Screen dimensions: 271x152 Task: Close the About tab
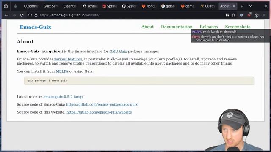(x=234, y=6)
